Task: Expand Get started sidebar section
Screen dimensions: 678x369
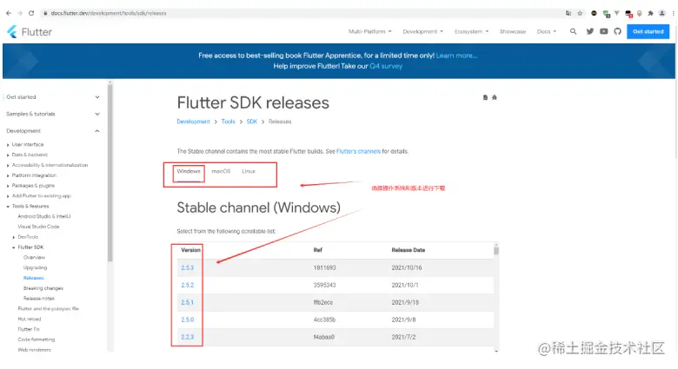Action: [53, 97]
